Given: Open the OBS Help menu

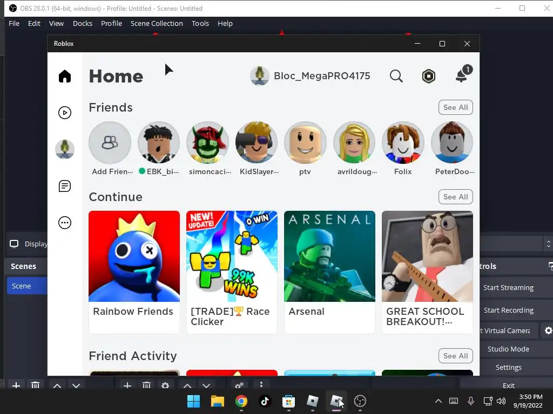Looking at the screenshot, I should click(x=225, y=23).
